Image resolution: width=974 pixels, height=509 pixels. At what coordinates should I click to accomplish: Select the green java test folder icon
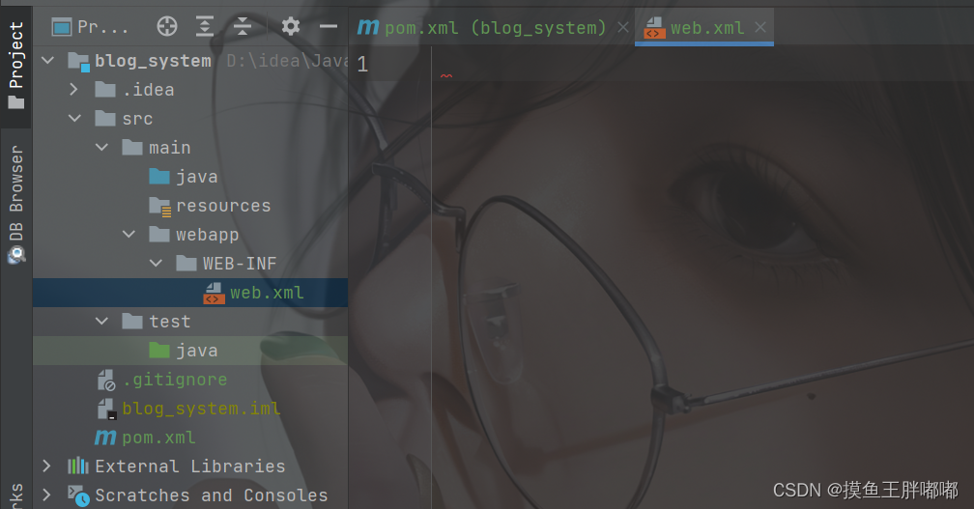159,350
